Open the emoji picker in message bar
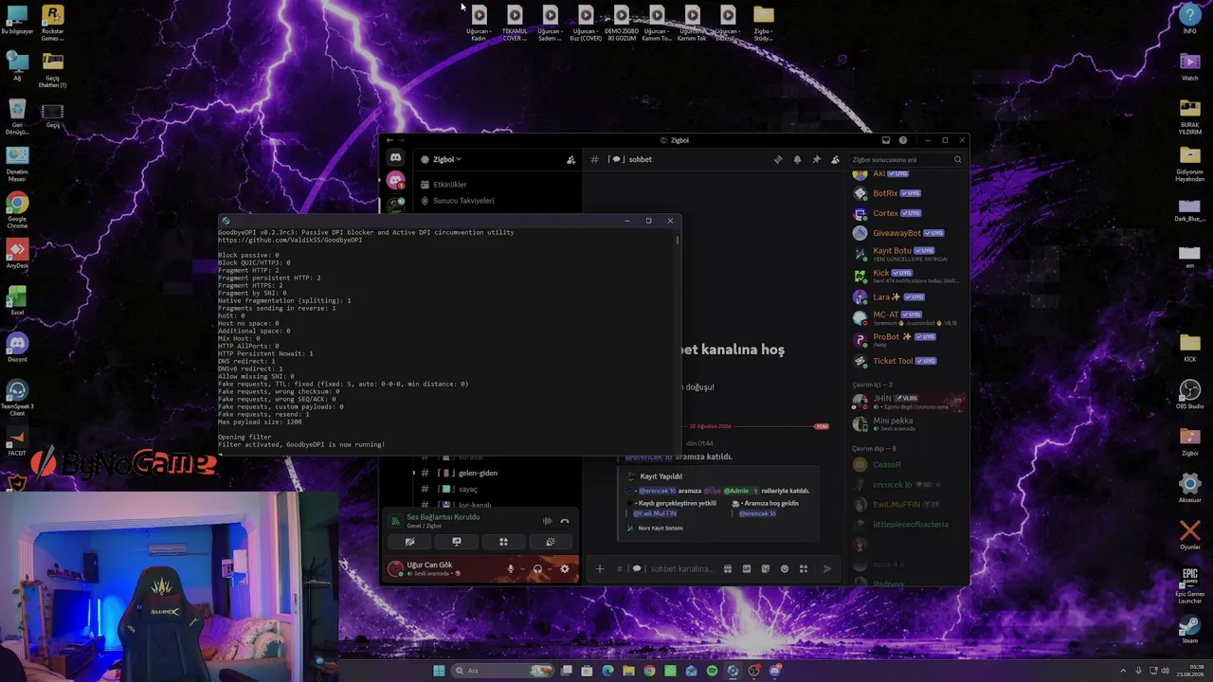Screen dimensions: 1213x682 [785, 568]
